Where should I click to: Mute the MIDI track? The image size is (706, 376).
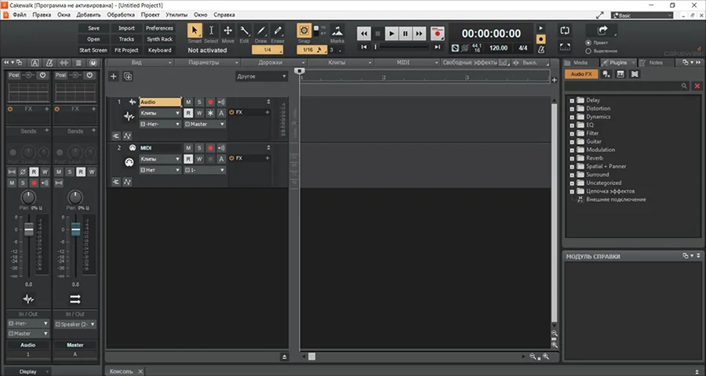point(188,148)
